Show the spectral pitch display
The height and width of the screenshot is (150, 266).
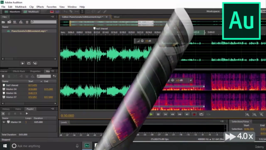tap(57, 12)
